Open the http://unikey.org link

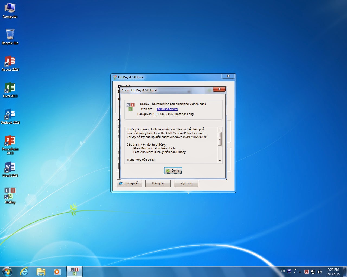click(167, 109)
